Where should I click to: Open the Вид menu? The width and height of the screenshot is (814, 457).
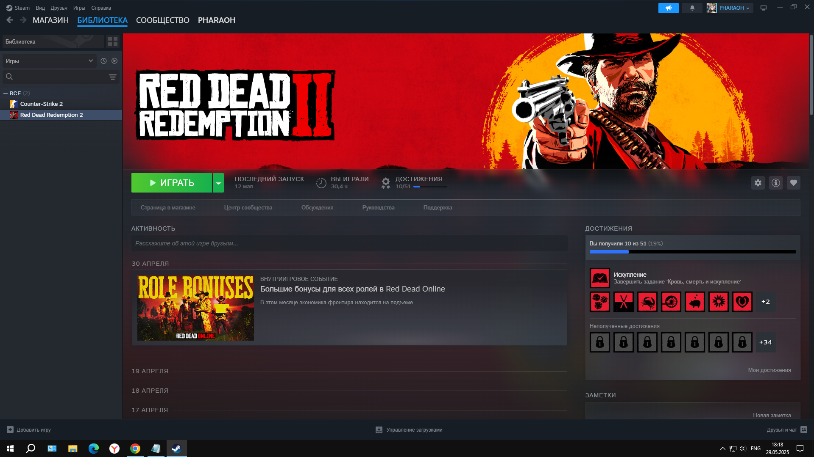[40, 8]
